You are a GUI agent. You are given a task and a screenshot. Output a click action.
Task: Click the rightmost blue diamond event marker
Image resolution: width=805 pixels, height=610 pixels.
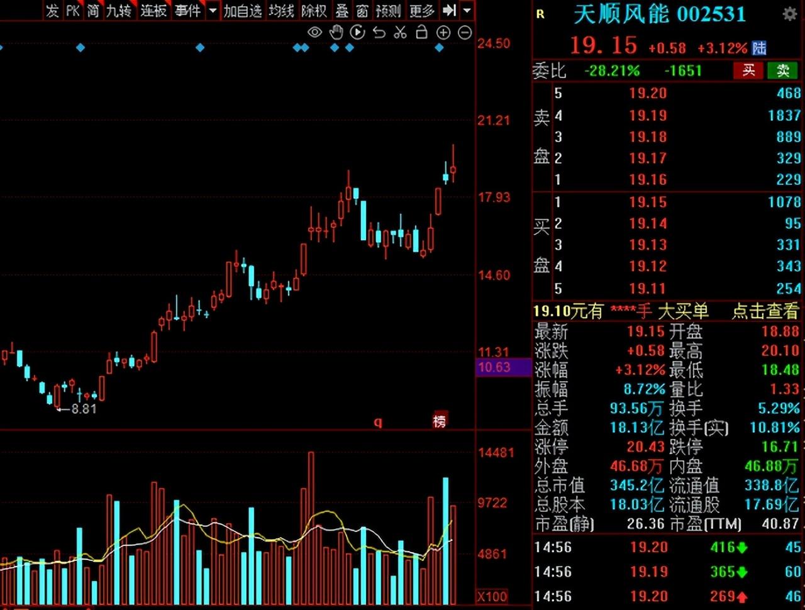click(x=440, y=48)
